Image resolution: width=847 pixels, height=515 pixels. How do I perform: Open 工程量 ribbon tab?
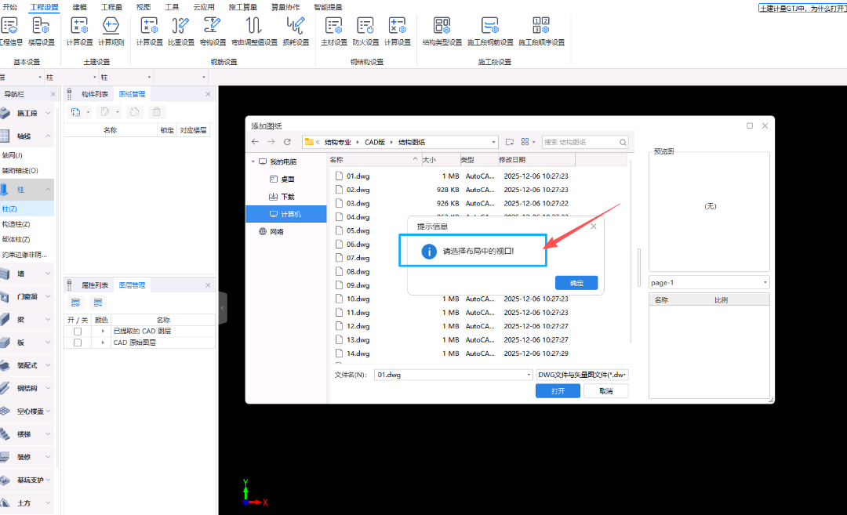pos(112,7)
